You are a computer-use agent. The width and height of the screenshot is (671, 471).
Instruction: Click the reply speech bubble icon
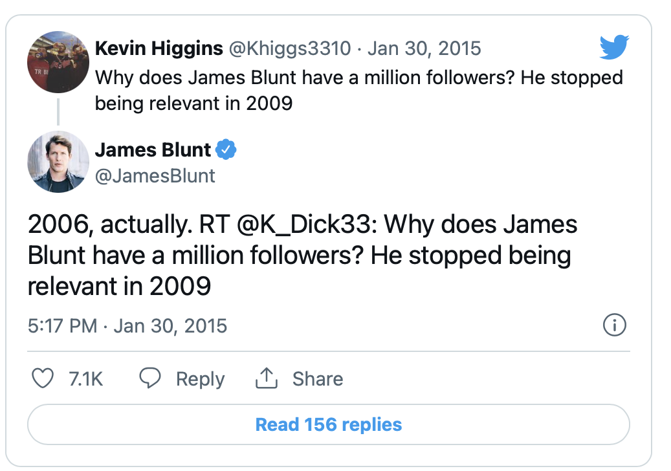(x=150, y=378)
